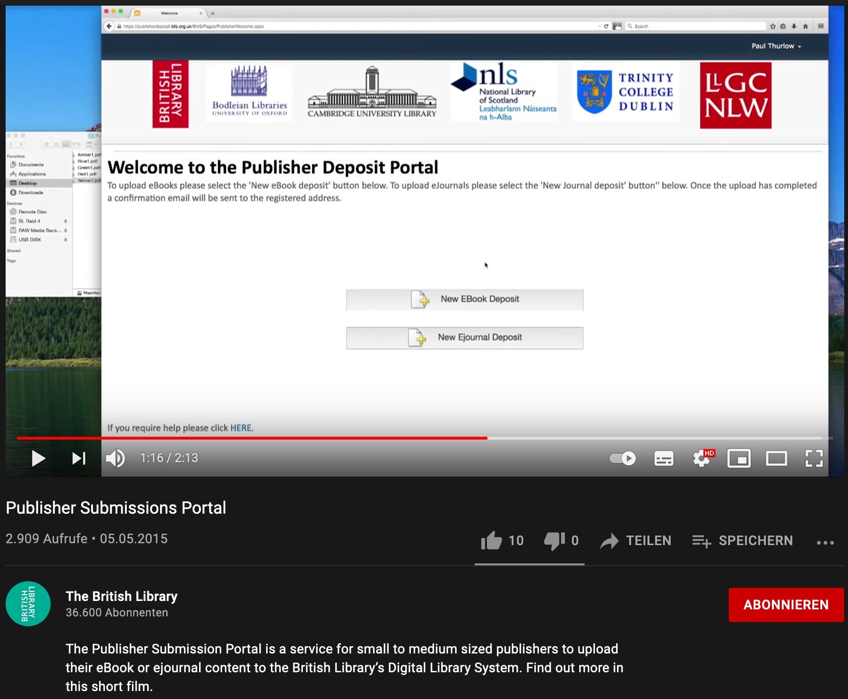Share the video via TEILEN
The width and height of the screenshot is (848, 699).
click(636, 540)
